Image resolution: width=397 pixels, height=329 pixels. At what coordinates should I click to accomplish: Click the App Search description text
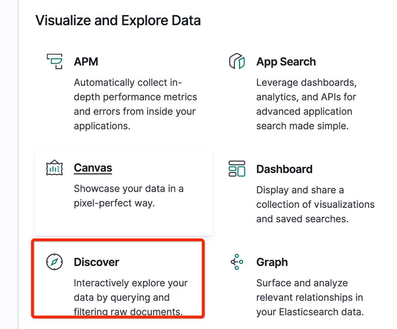coord(306,104)
